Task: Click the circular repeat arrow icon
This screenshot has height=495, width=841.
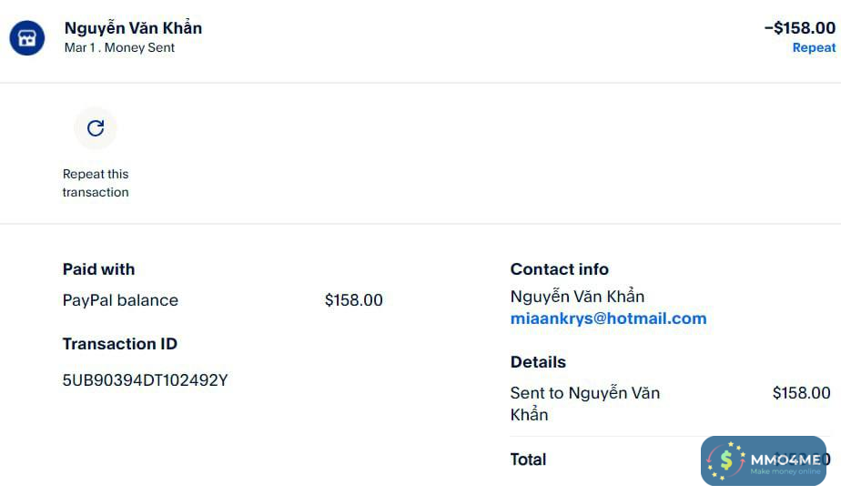Action: tap(96, 128)
